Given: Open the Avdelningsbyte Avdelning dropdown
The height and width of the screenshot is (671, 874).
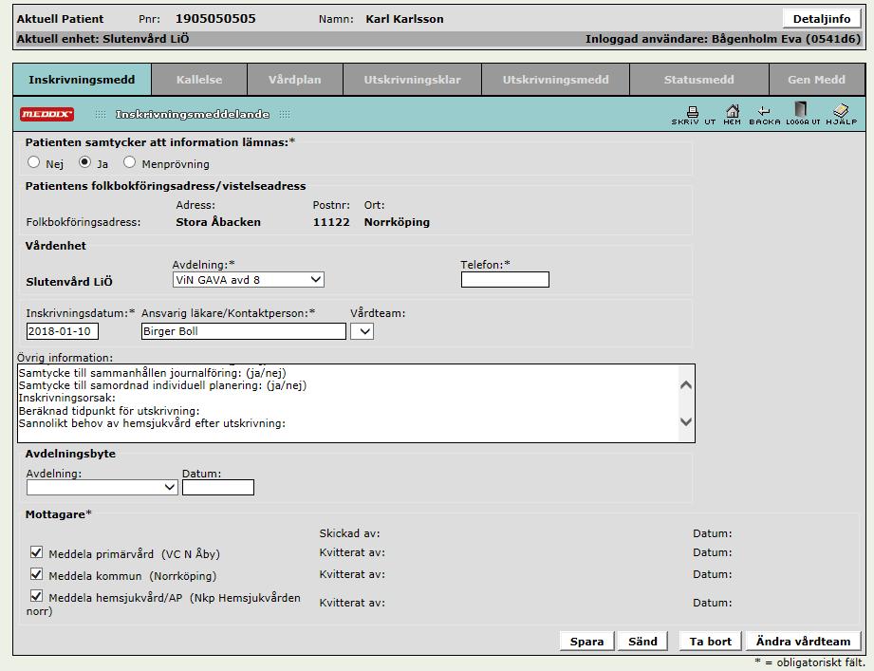Looking at the screenshot, I should 102,488.
